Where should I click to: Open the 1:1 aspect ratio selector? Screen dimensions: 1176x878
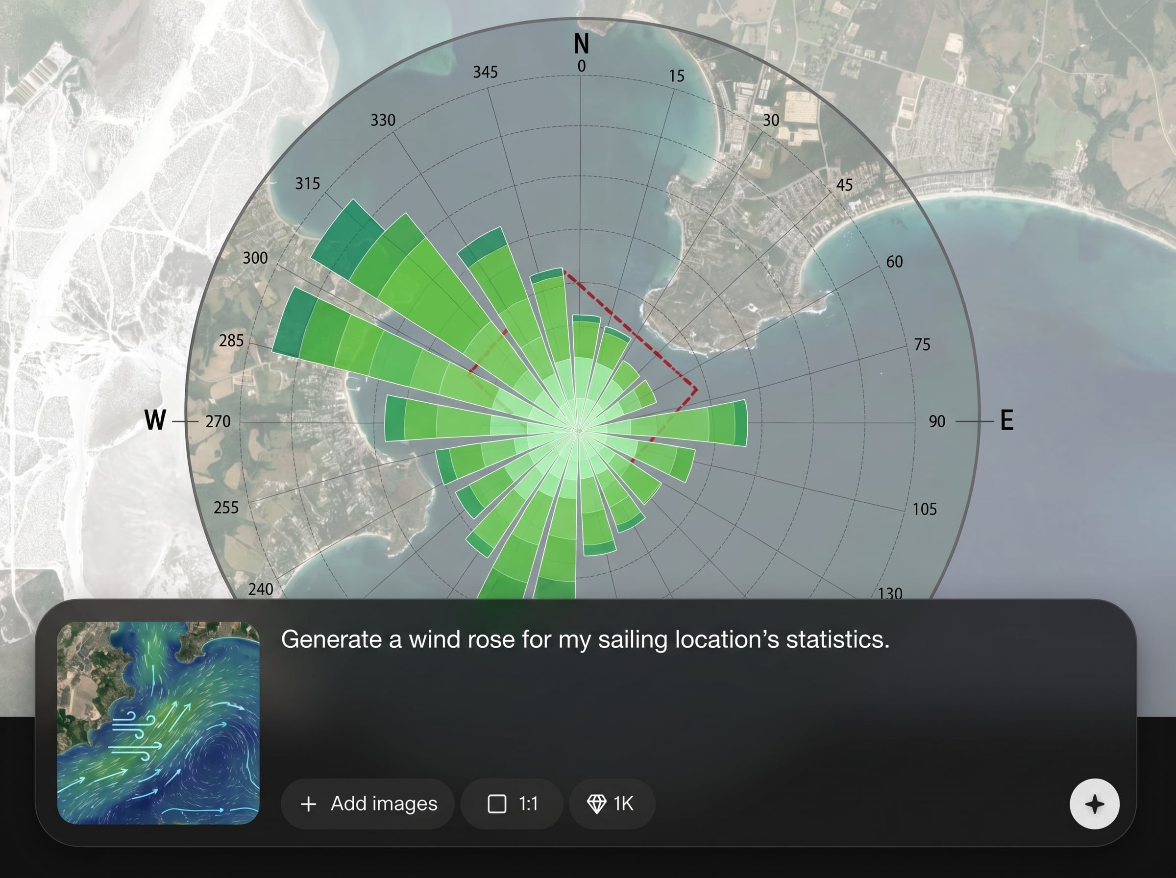(512, 804)
